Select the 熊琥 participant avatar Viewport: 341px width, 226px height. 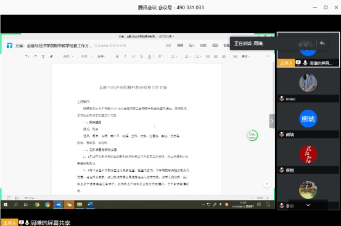pos(308,118)
